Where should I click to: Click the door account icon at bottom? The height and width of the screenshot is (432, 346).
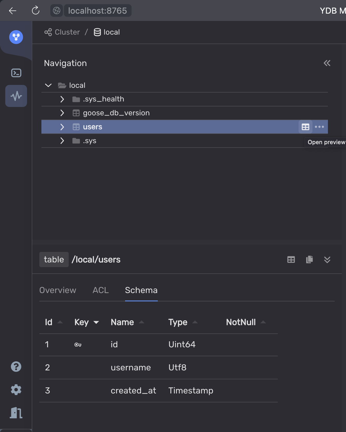(x=16, y=413)
